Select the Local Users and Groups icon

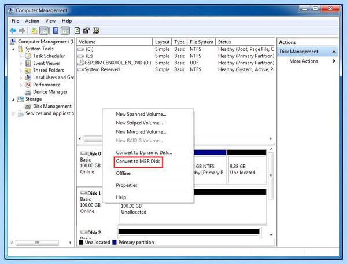(28, 78)
